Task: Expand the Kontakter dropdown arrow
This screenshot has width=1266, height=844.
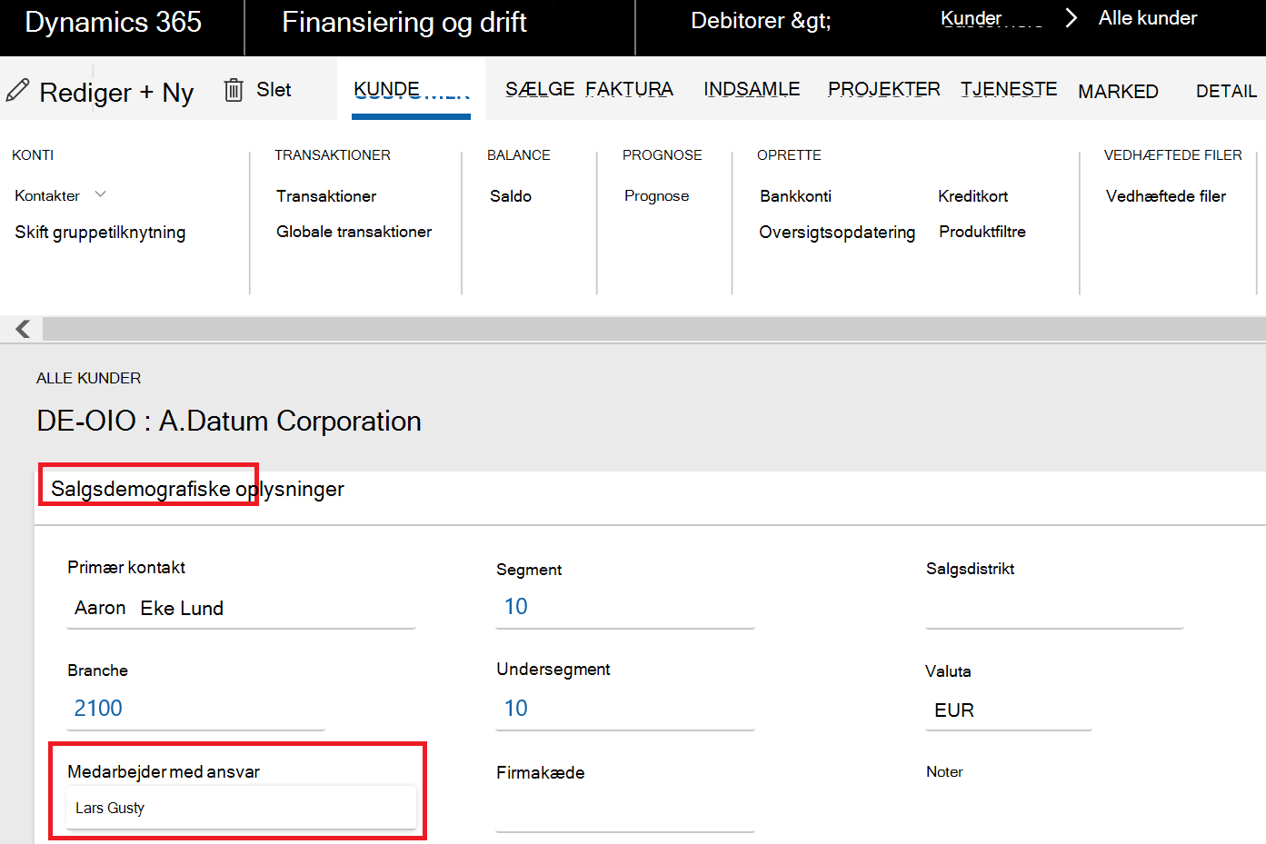Action: tap(101, 194)
